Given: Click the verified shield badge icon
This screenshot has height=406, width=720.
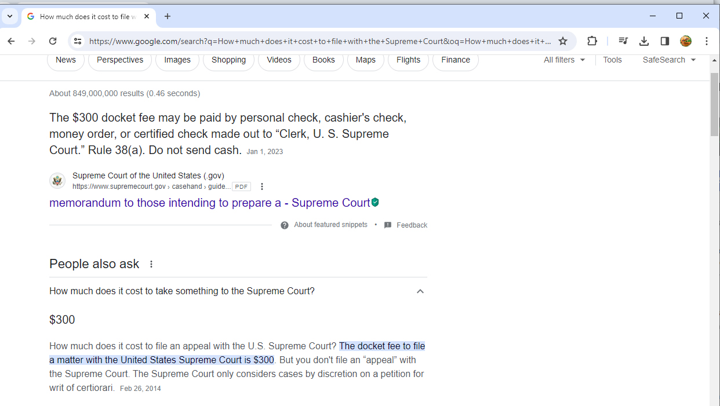Looking at the screenshot, I should pos(375,202).
